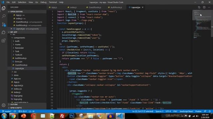The width and height of the screenshot is (213, 119).
Task: Open the View menu
Action: (x=31, y=2)
